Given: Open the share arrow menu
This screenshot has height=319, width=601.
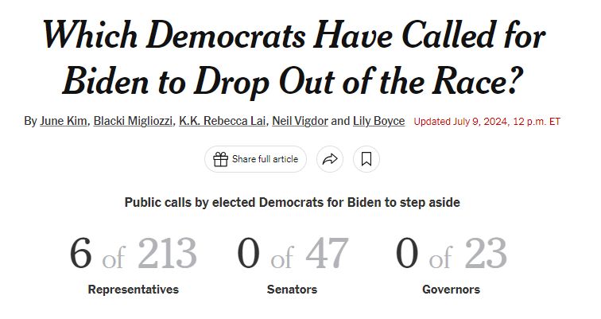Looking at the screenshot, I should [328, 159].
